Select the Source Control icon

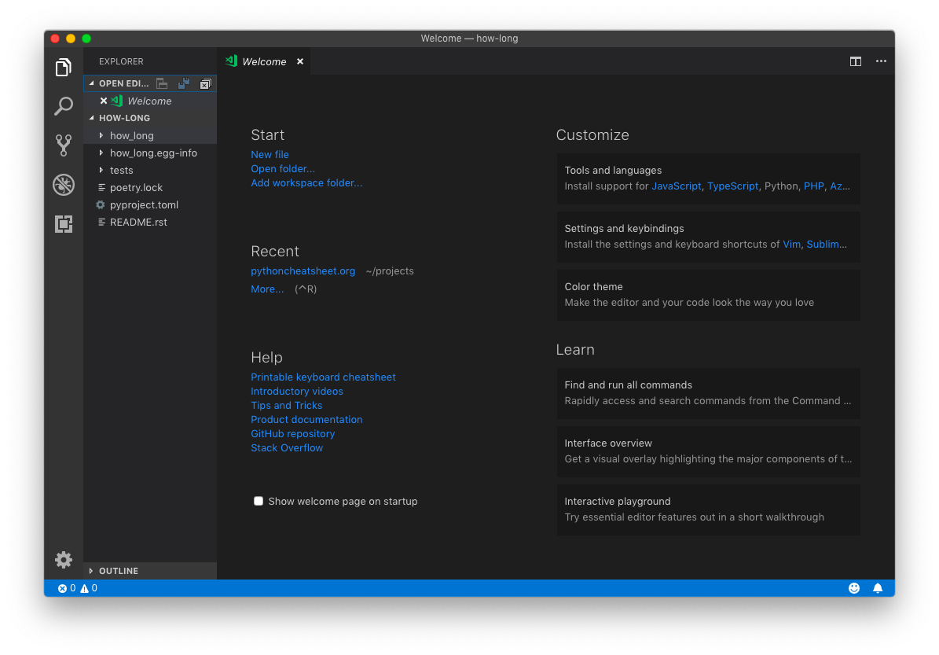(64, 145)
